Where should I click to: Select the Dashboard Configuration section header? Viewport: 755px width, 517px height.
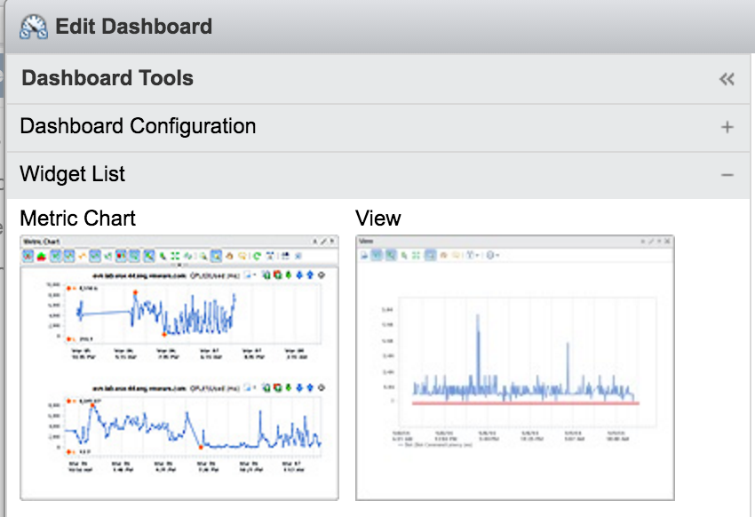pos(138,127)
